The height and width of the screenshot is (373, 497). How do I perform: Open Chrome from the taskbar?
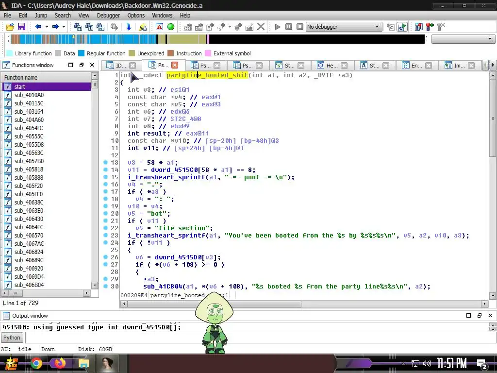tap(36, 363)
